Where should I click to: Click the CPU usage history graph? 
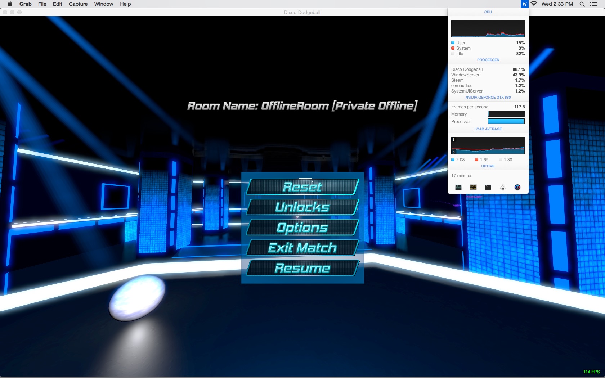click(x=488, y=28)
